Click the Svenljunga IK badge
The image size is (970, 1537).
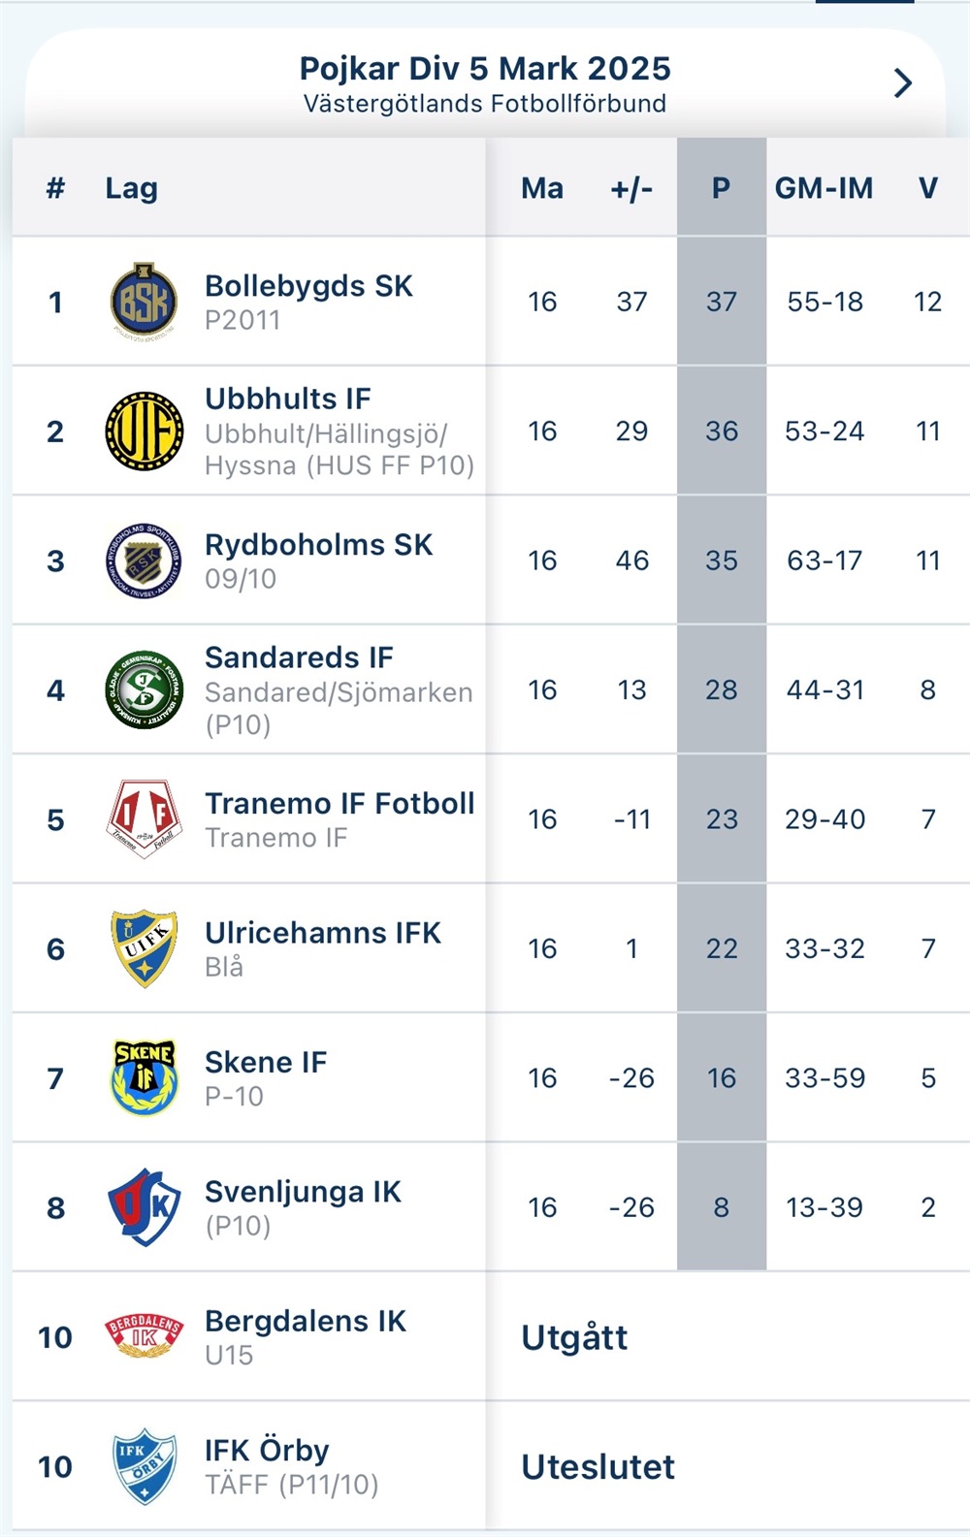click(144, 1207)
